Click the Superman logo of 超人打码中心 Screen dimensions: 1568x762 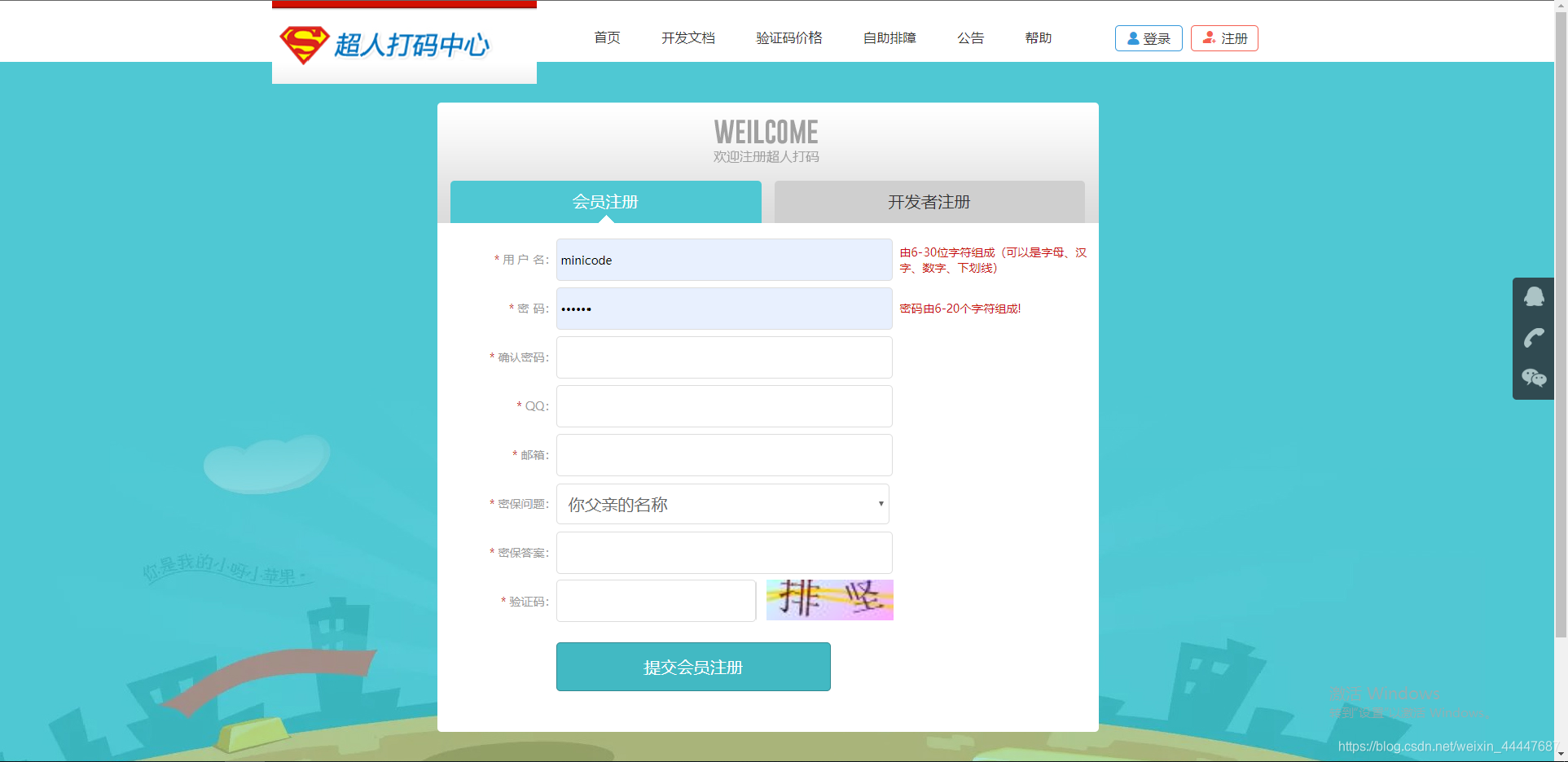(x=384, y=44)
